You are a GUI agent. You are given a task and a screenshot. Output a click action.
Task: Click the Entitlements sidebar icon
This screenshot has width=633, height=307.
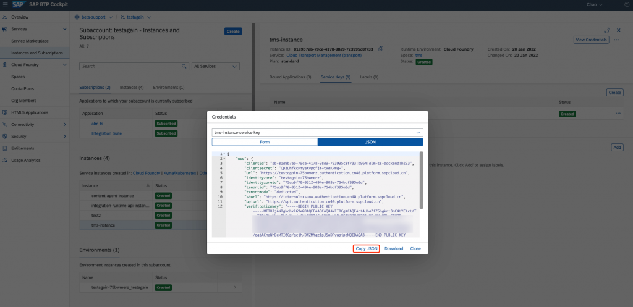click(x=5, y=148)
